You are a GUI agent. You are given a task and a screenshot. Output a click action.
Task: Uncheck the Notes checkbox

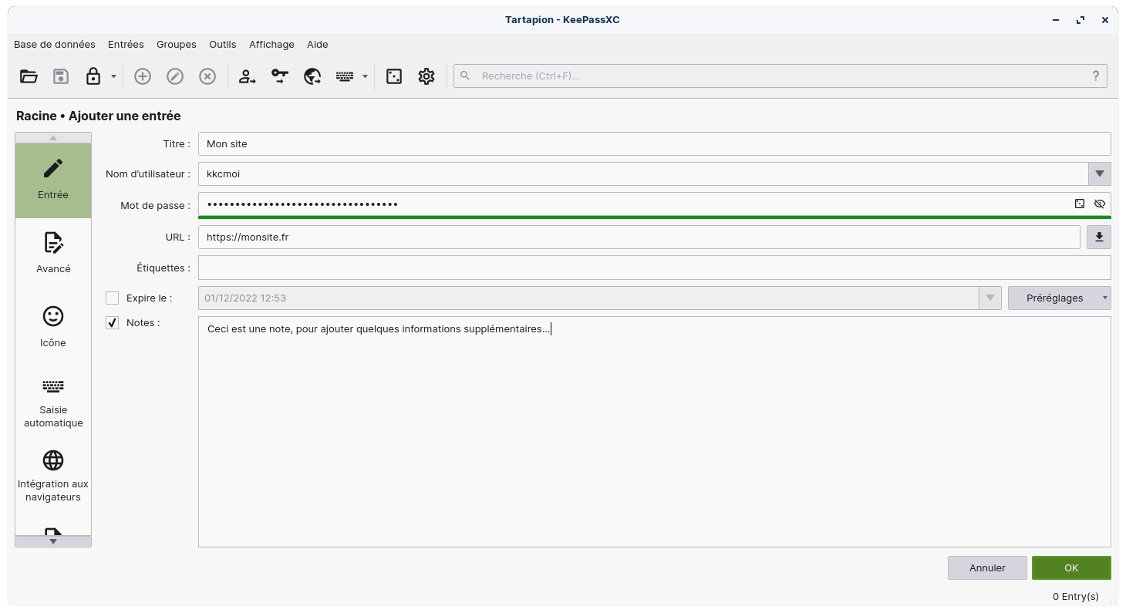click(x=113, y=323)
